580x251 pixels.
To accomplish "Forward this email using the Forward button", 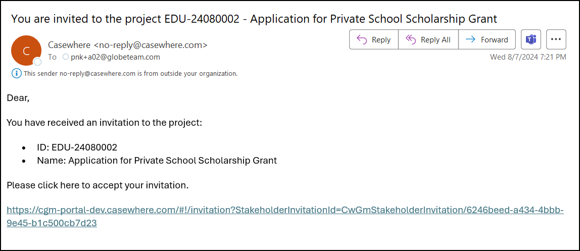I will point(487,39).
